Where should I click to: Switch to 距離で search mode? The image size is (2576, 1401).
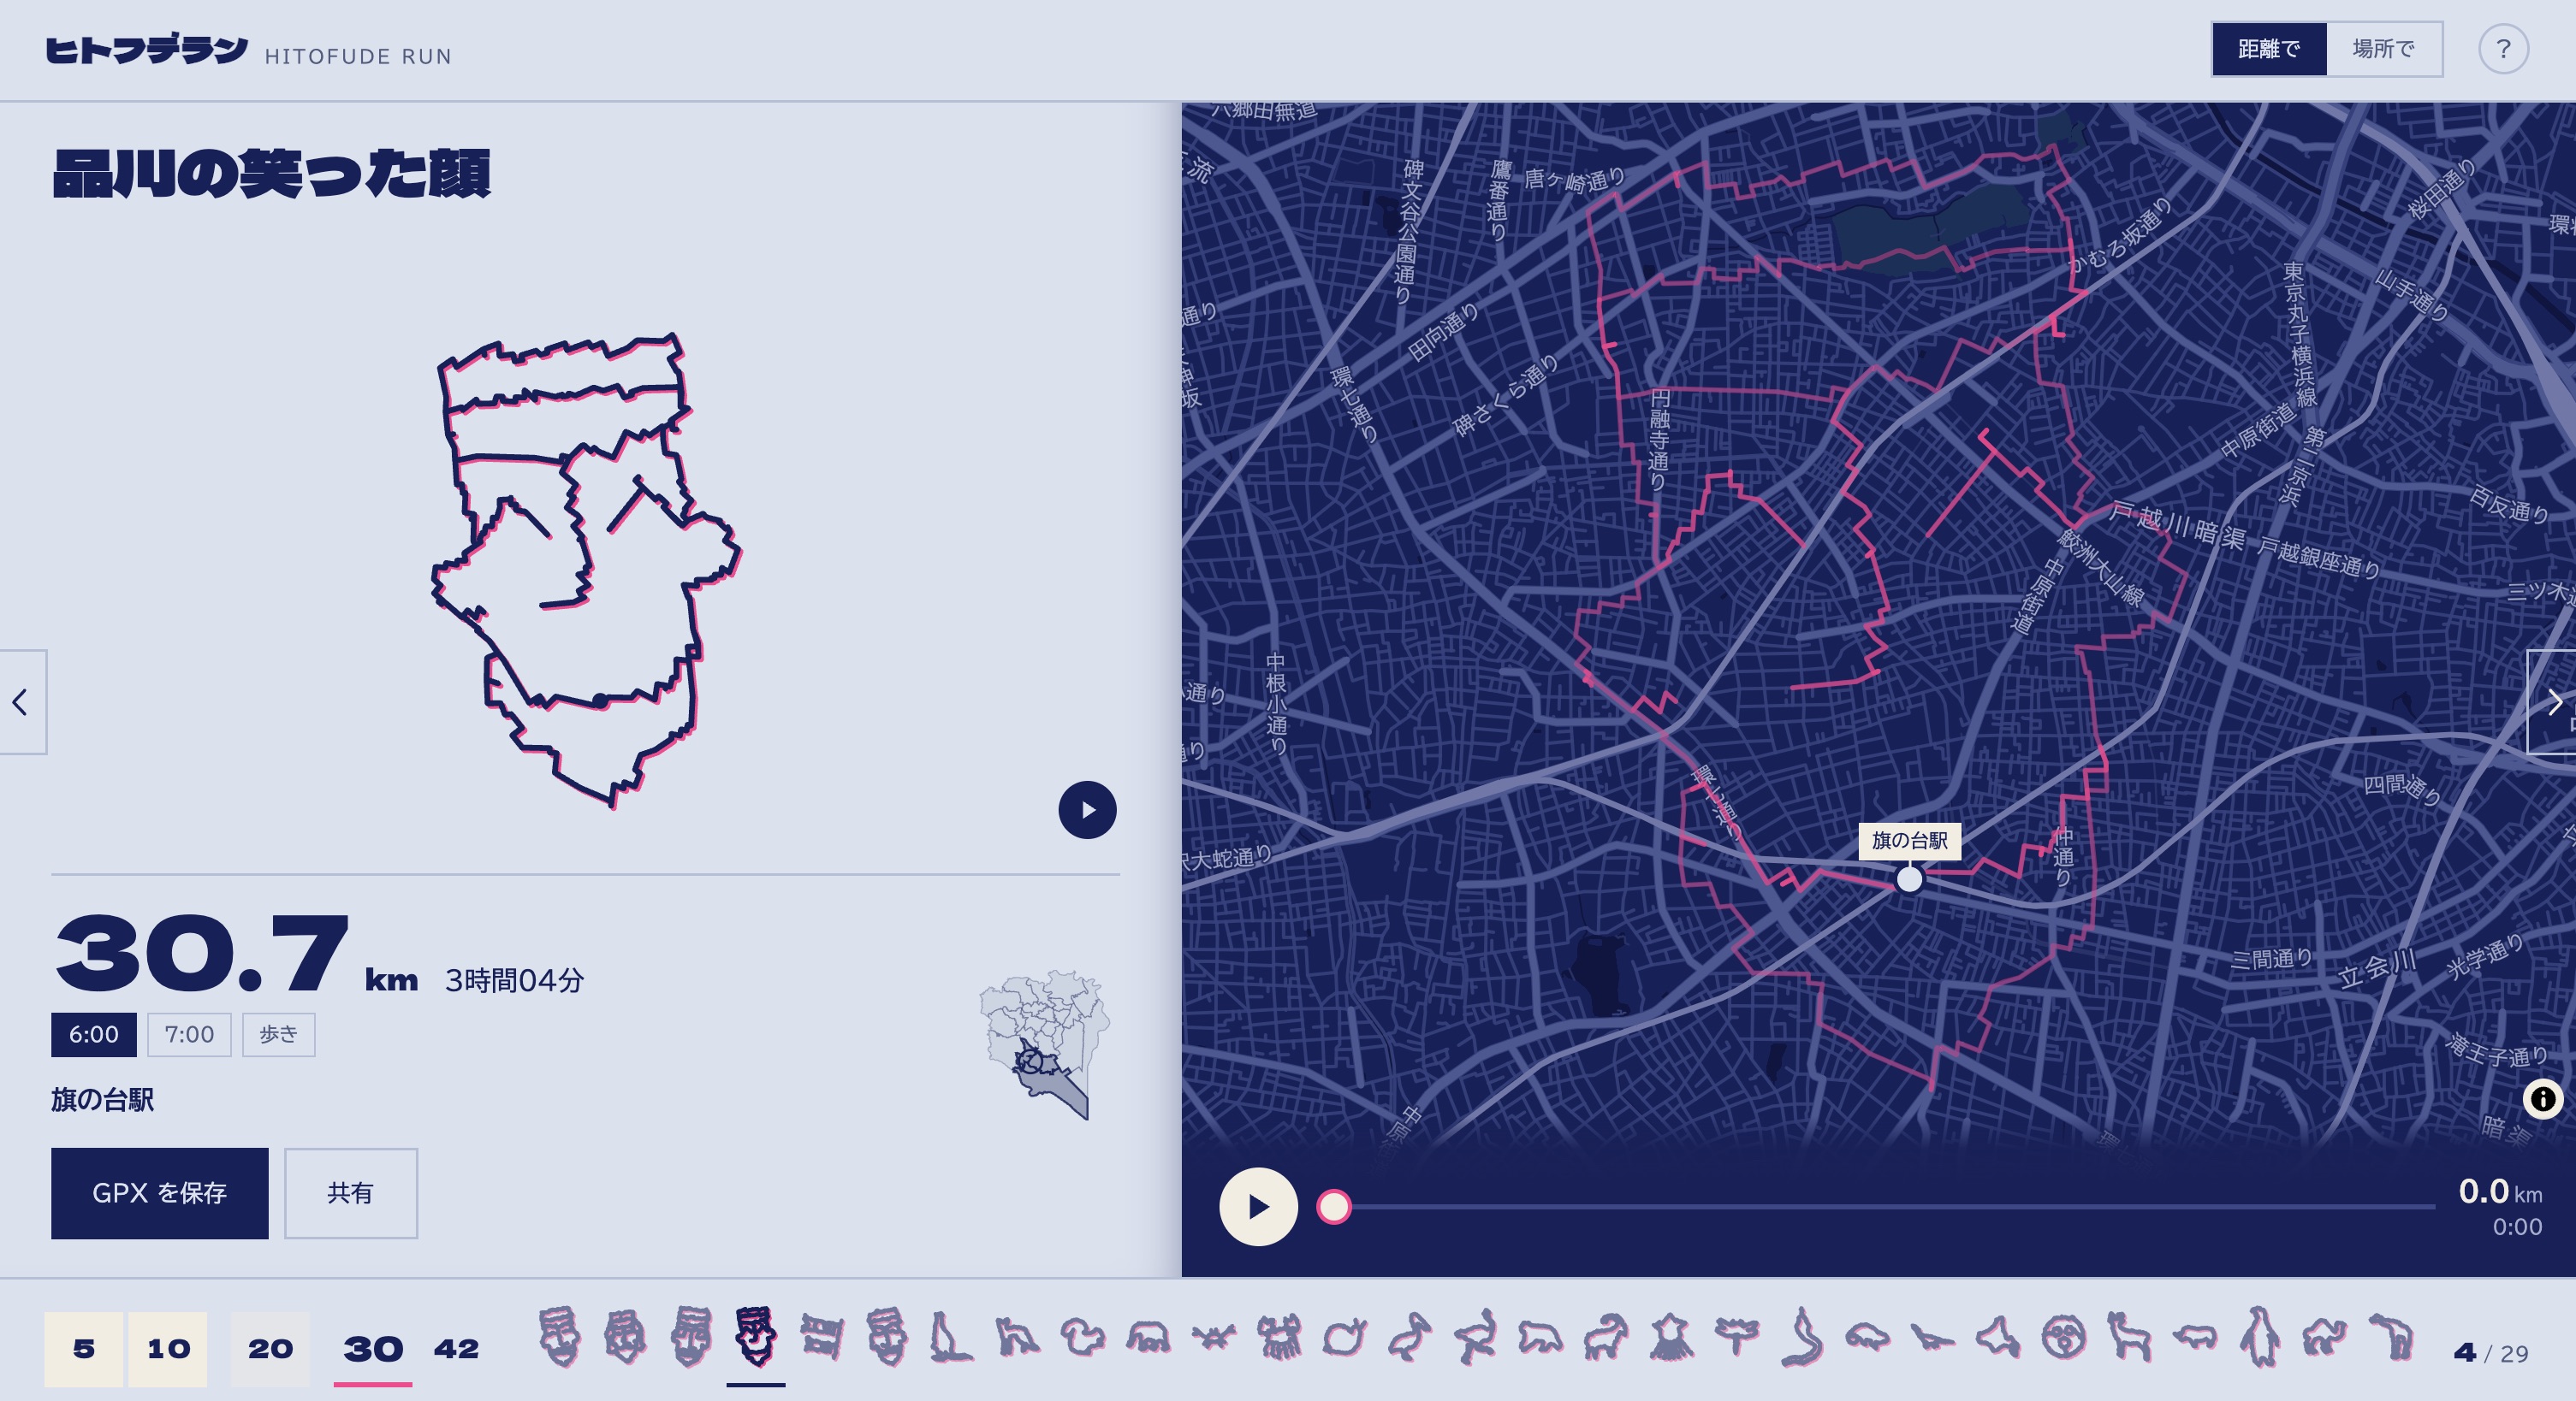point(2269,49)
